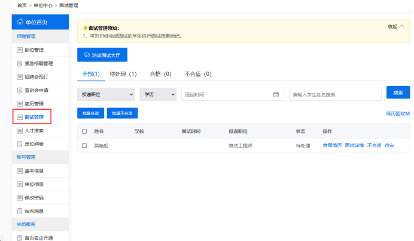
Task: Tick the checkbox for the 算法工程师 row
Action: (x=84, y=146)
